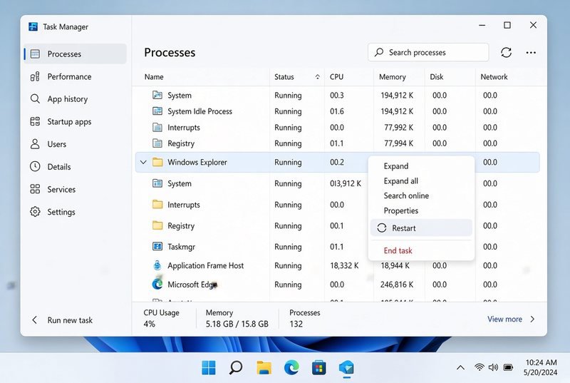Open the active Task Manager taskbar app
Screen dimensions: 570x383
click(x=346, y=368)
